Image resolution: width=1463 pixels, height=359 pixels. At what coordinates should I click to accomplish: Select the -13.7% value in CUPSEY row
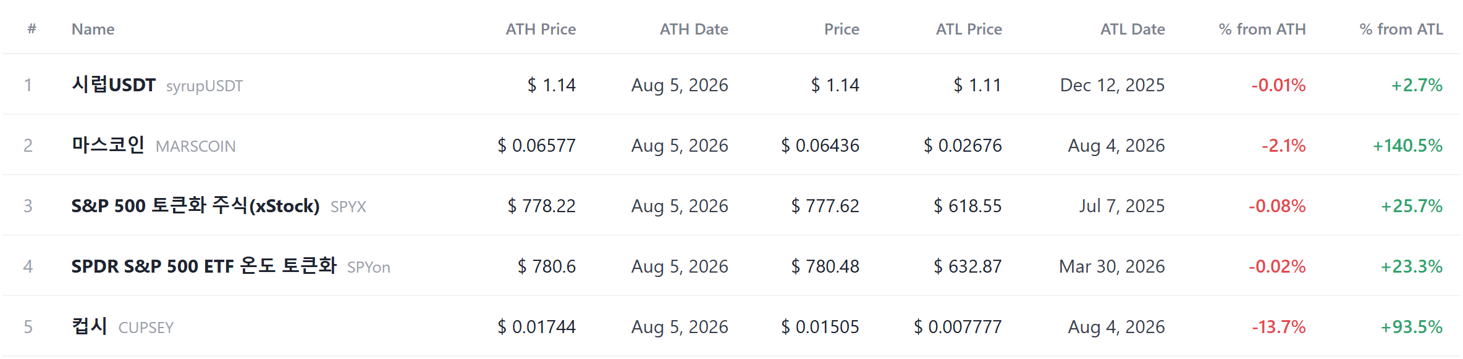[1279, 327]
